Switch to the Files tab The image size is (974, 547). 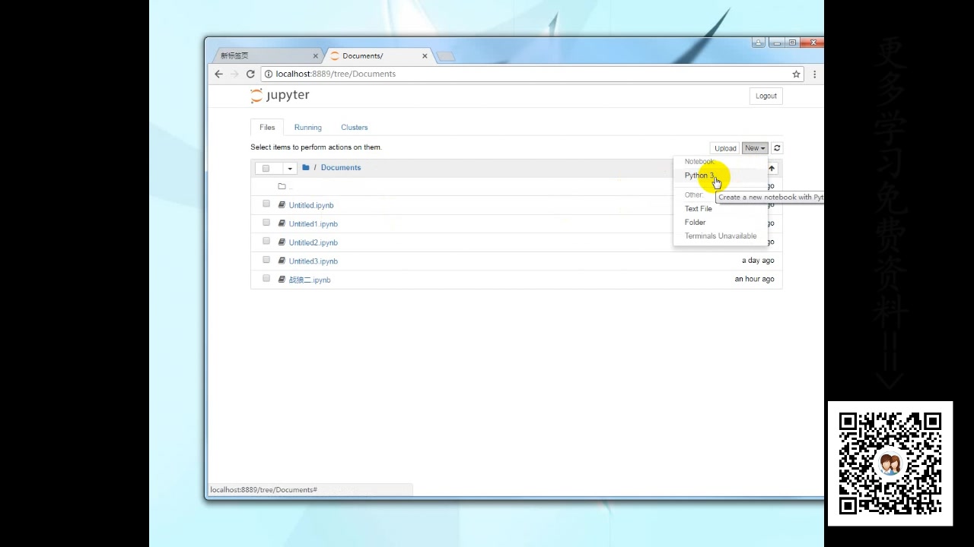267,127
